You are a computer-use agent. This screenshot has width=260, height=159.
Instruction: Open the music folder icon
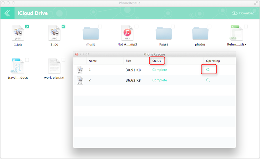[91, 34]
